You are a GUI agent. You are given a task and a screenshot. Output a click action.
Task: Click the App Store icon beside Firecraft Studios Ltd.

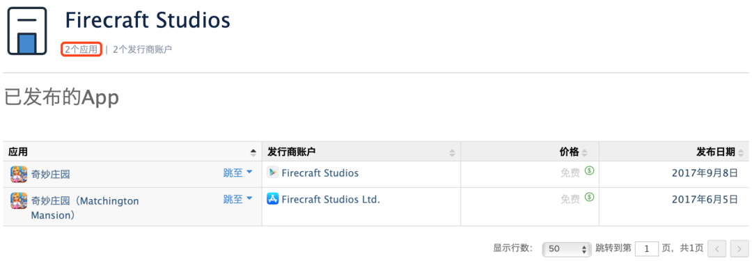click(272, 198)
